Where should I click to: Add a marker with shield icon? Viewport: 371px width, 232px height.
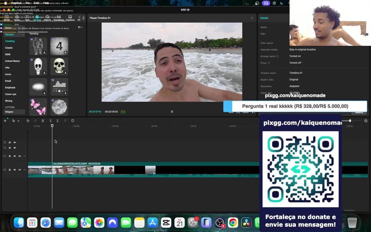click(x=73, y=121)
